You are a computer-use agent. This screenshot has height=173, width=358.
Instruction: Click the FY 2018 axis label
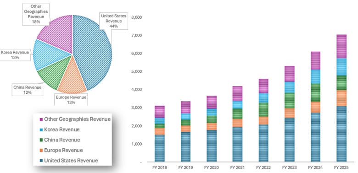point(160,168)
